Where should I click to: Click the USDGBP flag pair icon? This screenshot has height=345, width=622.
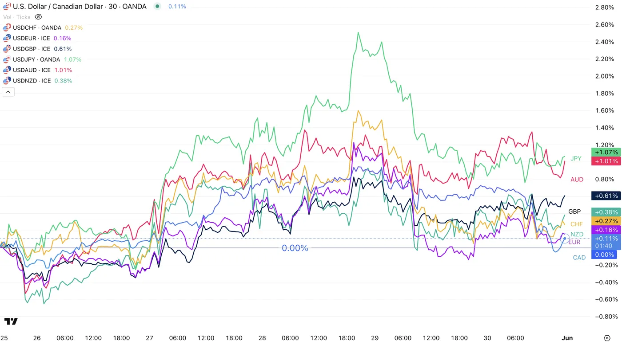tap(7, 49)
